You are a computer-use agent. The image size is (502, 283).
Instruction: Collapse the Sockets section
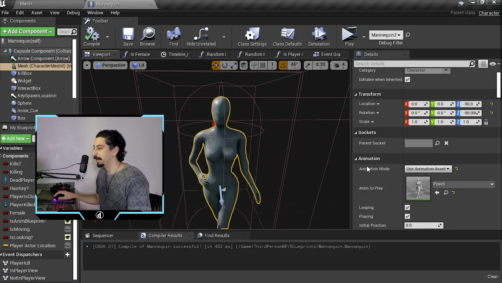[356, 132]
